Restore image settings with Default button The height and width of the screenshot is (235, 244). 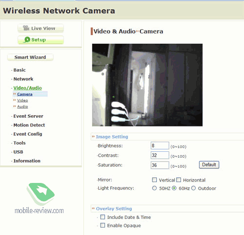tap(209, 165)
